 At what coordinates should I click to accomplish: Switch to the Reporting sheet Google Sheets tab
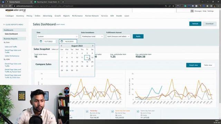tap(47, 2)
